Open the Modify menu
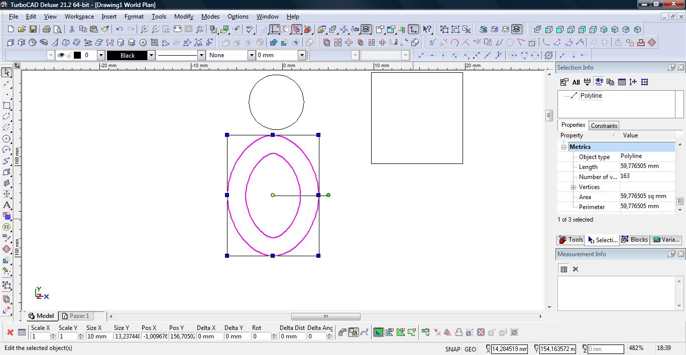Screen dimensions: 686x355 [x=183, y=17]
